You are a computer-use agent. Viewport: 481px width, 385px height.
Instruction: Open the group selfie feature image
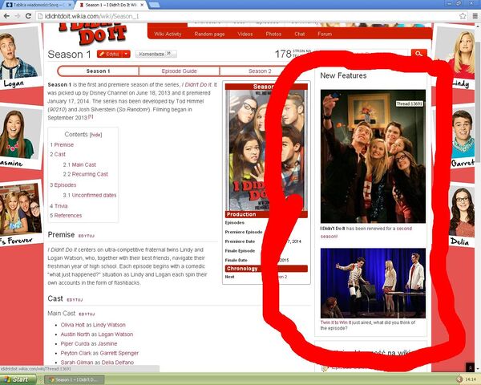point(373,156)
